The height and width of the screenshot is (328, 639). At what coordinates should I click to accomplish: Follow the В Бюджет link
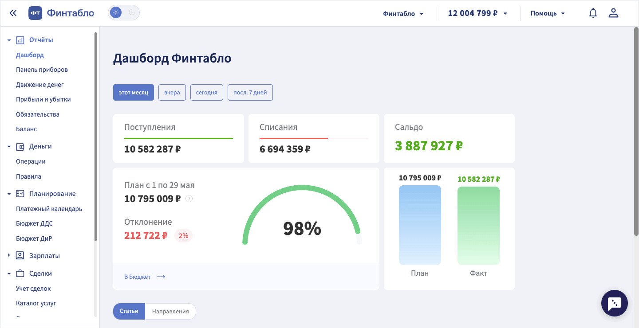137,277
